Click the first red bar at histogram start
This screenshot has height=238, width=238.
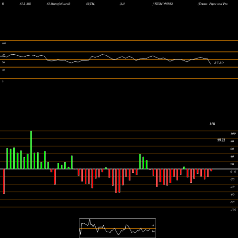[x=4, y=181]
